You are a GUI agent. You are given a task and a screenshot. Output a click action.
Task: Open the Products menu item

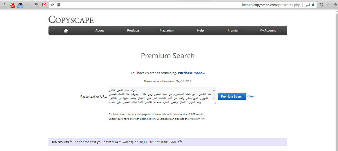133,30
